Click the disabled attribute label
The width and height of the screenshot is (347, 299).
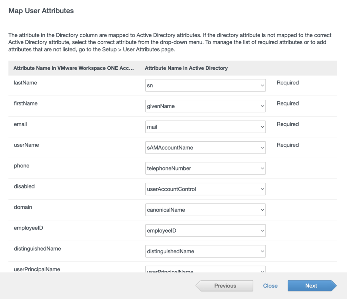[24, 186]
